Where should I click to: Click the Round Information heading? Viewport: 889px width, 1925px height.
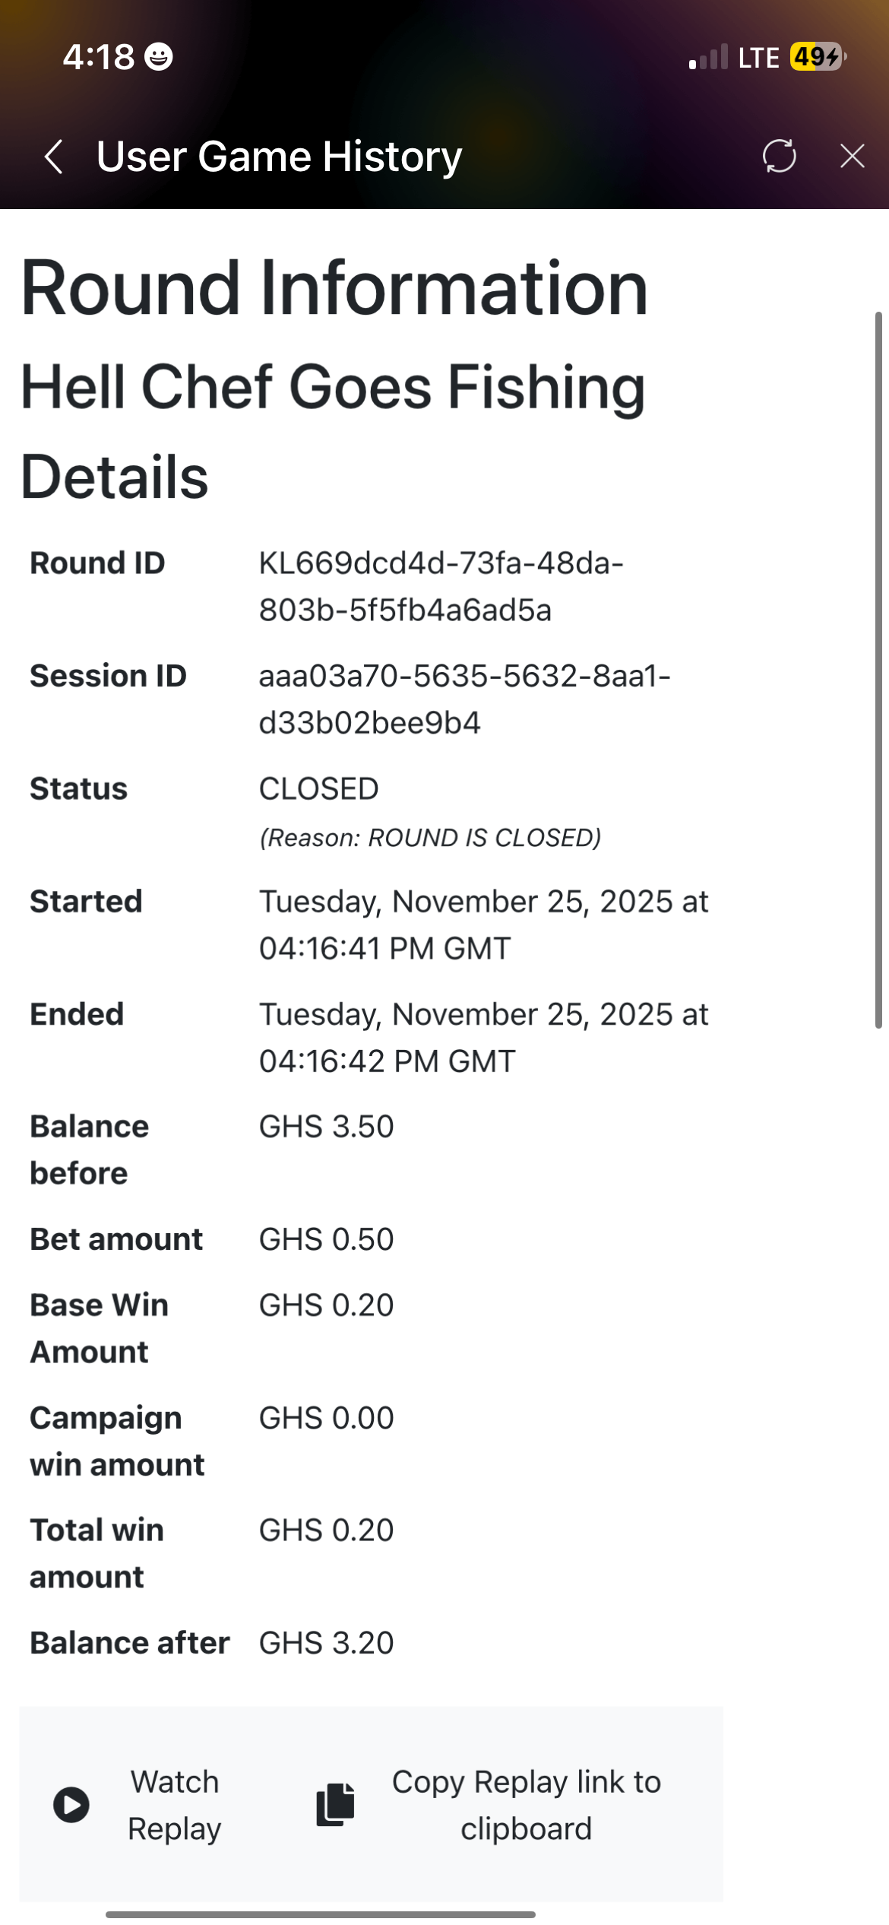(x=334, y=287)
